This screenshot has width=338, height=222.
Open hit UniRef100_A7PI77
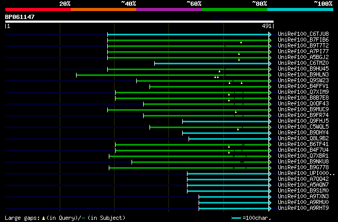tap(303, 52)
